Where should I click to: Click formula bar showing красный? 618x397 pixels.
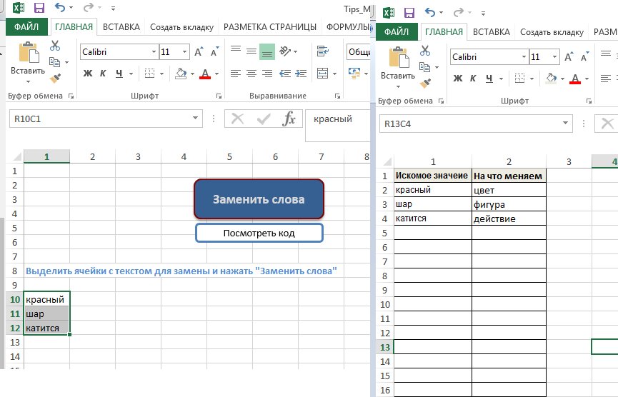click(338, 125)
